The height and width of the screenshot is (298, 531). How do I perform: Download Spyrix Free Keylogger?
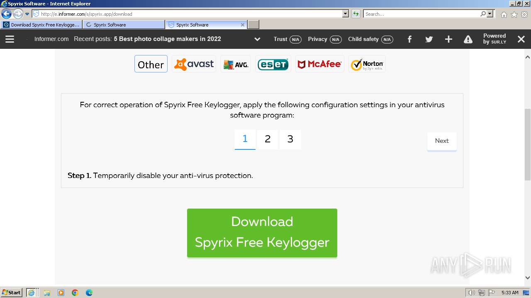(262, 233)
